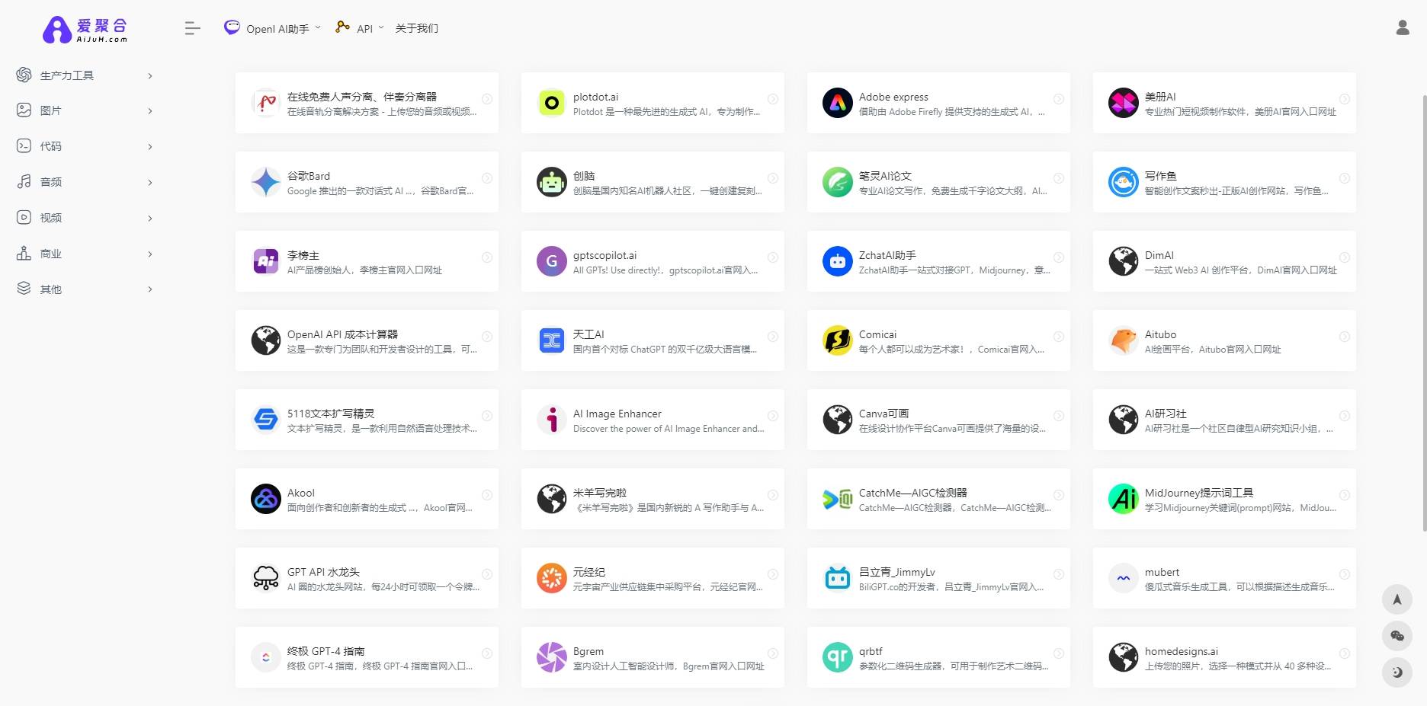Image resolution: width=1427 pixels, height=706 pixels.
Task: Click go arrow on plotdot.ai card
Action: pos(772,99)
